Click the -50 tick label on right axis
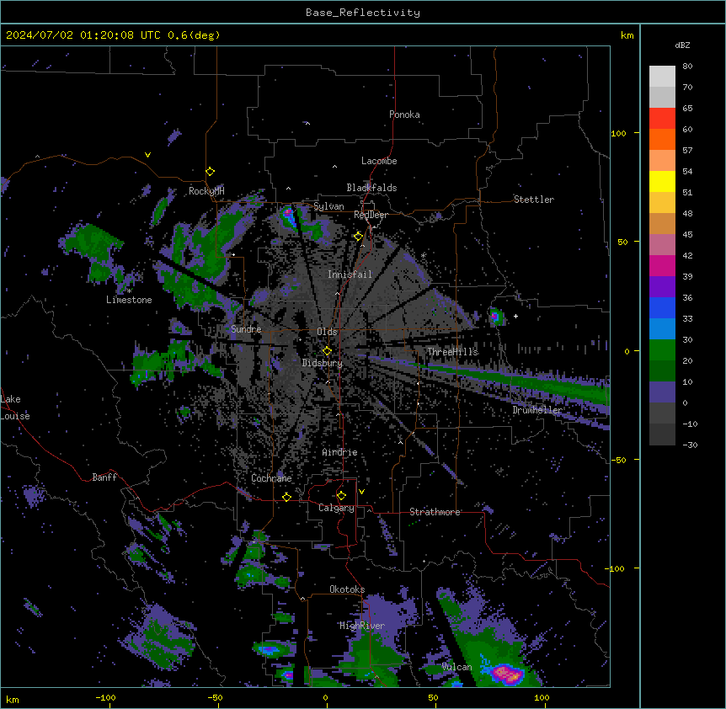The width and height of the screenshot is (726, 709). (x=618, y=460)
